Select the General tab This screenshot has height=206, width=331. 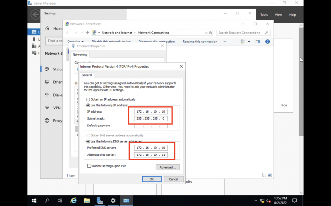87,75
